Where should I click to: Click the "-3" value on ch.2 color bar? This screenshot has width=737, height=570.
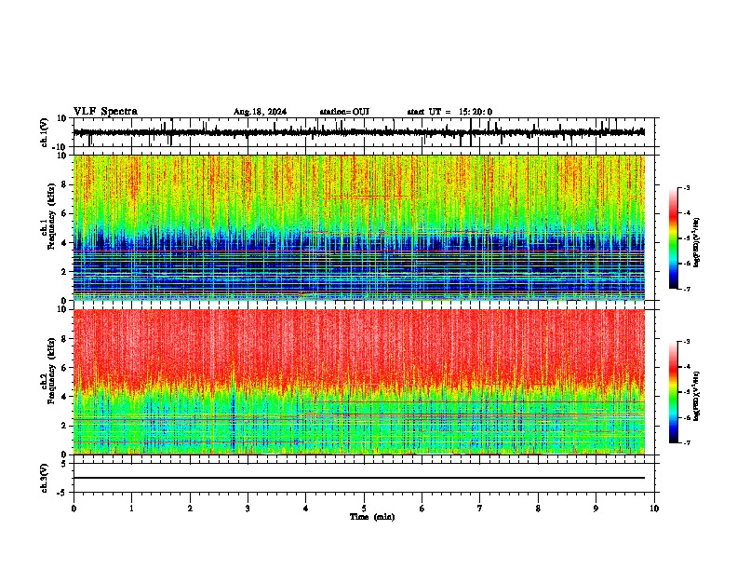[687, 342]
